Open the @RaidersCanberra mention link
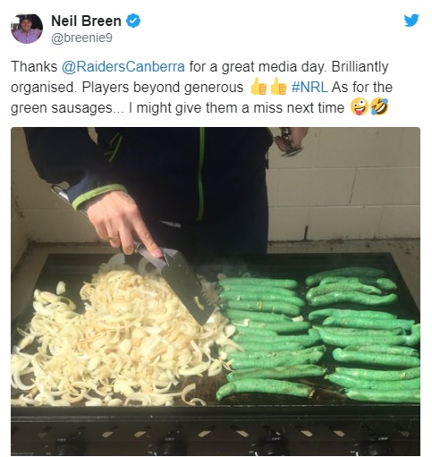Screen dimensions: 432x457 123,66
